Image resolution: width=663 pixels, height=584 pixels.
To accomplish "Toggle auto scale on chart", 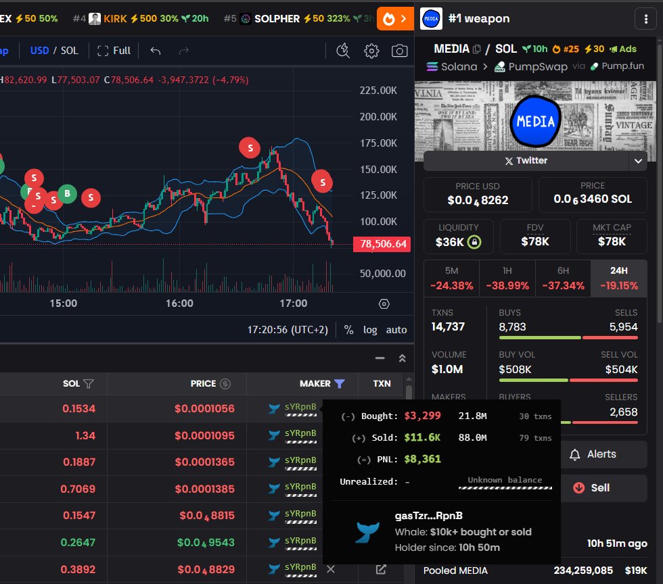I will [x=396, y=330].
